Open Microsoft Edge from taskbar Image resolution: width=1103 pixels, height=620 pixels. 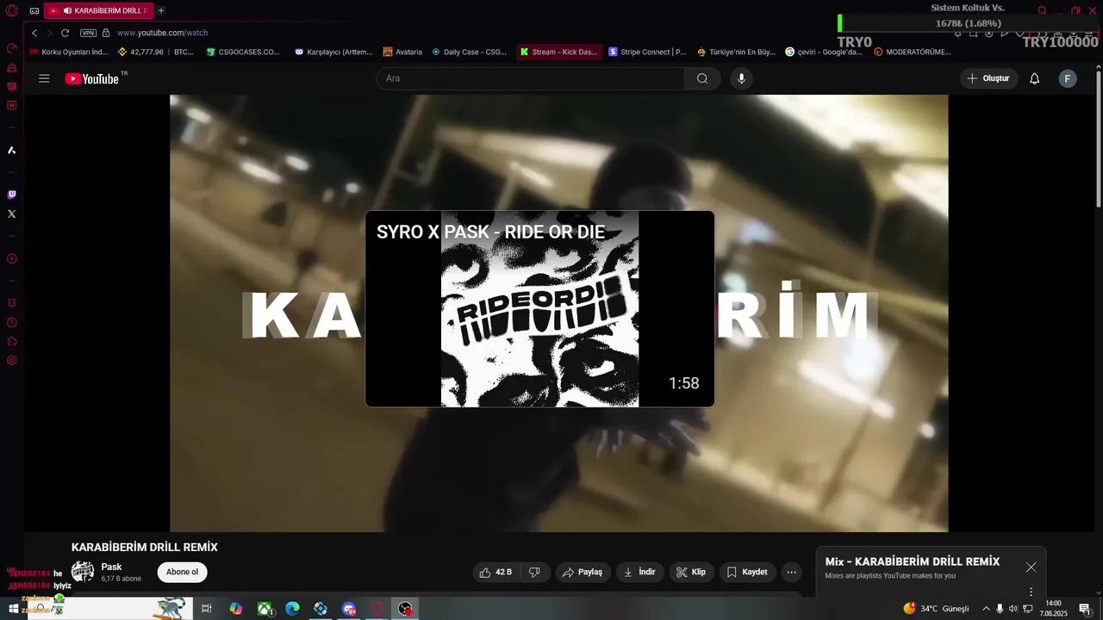pyautogui.click(x=292, y=609)
